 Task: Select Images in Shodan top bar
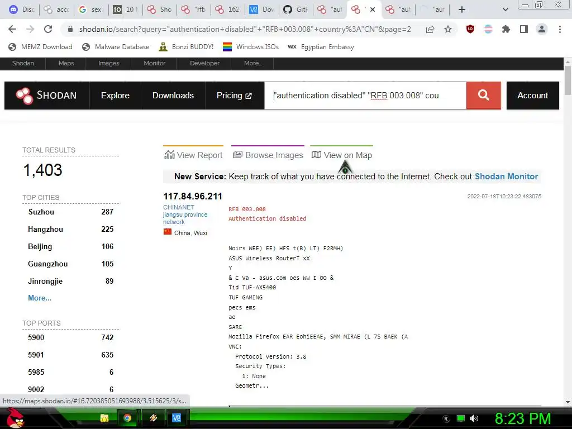point(109,63)
